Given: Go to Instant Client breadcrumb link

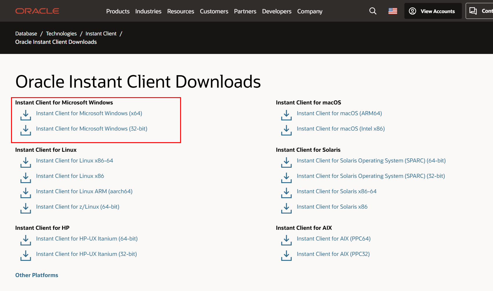Looking at the screenshot, I should [101, 34].
